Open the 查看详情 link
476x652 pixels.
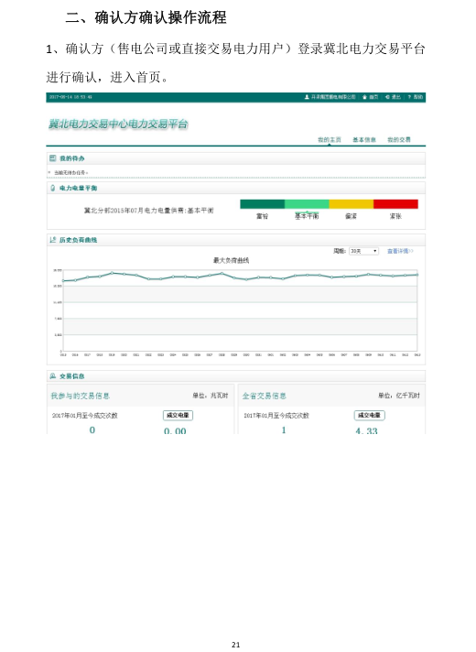point(400,251)
